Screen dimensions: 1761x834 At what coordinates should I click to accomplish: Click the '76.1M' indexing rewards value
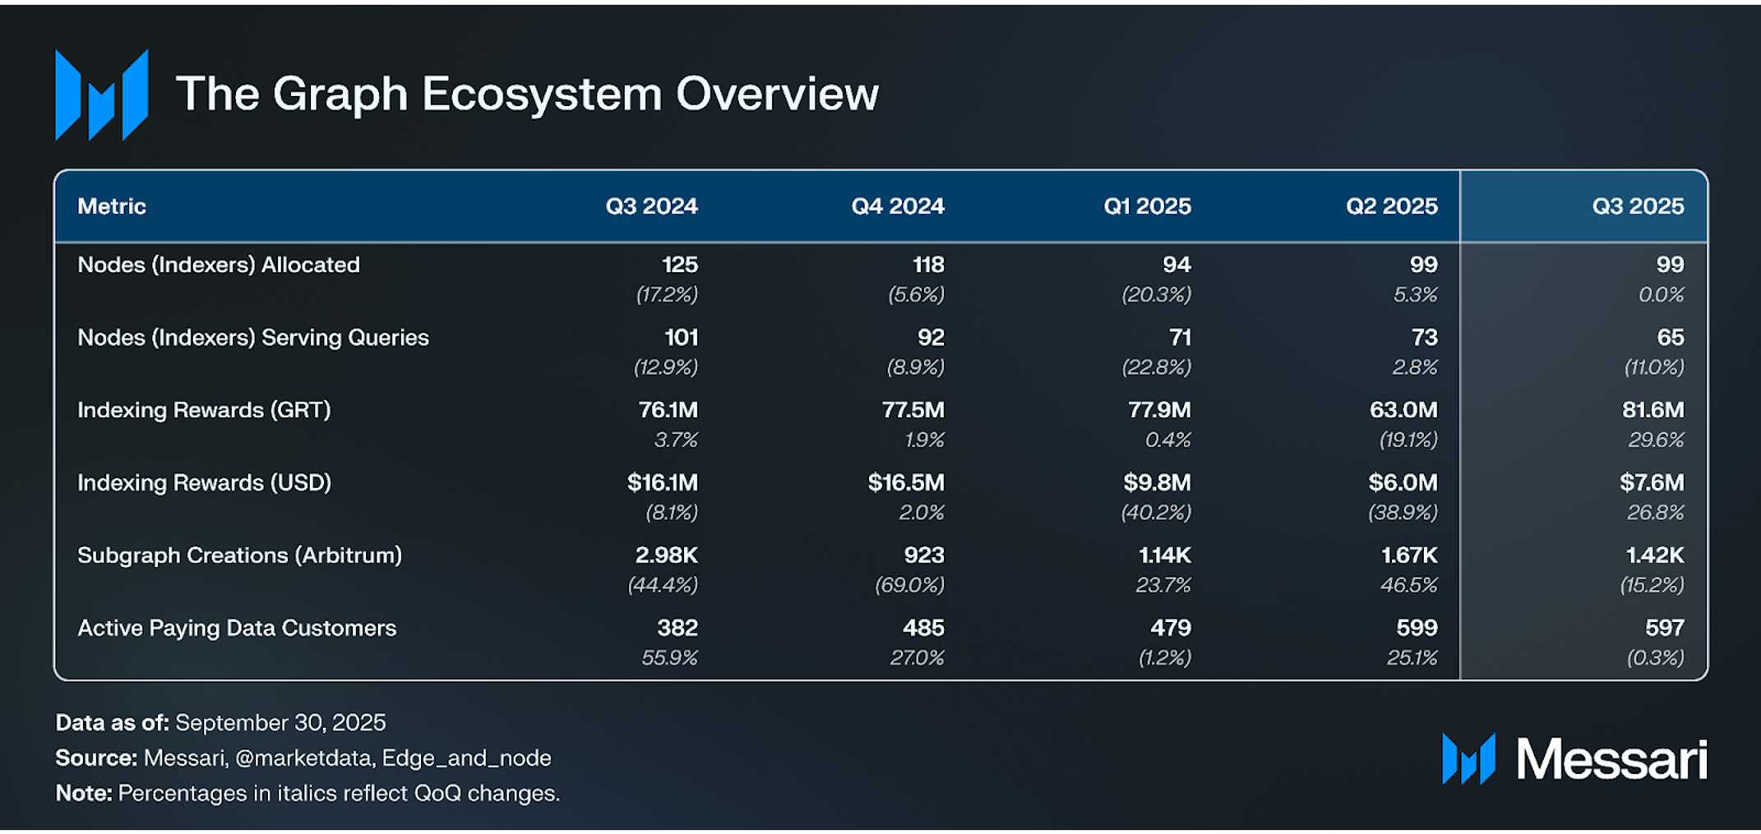coord(668,410)
